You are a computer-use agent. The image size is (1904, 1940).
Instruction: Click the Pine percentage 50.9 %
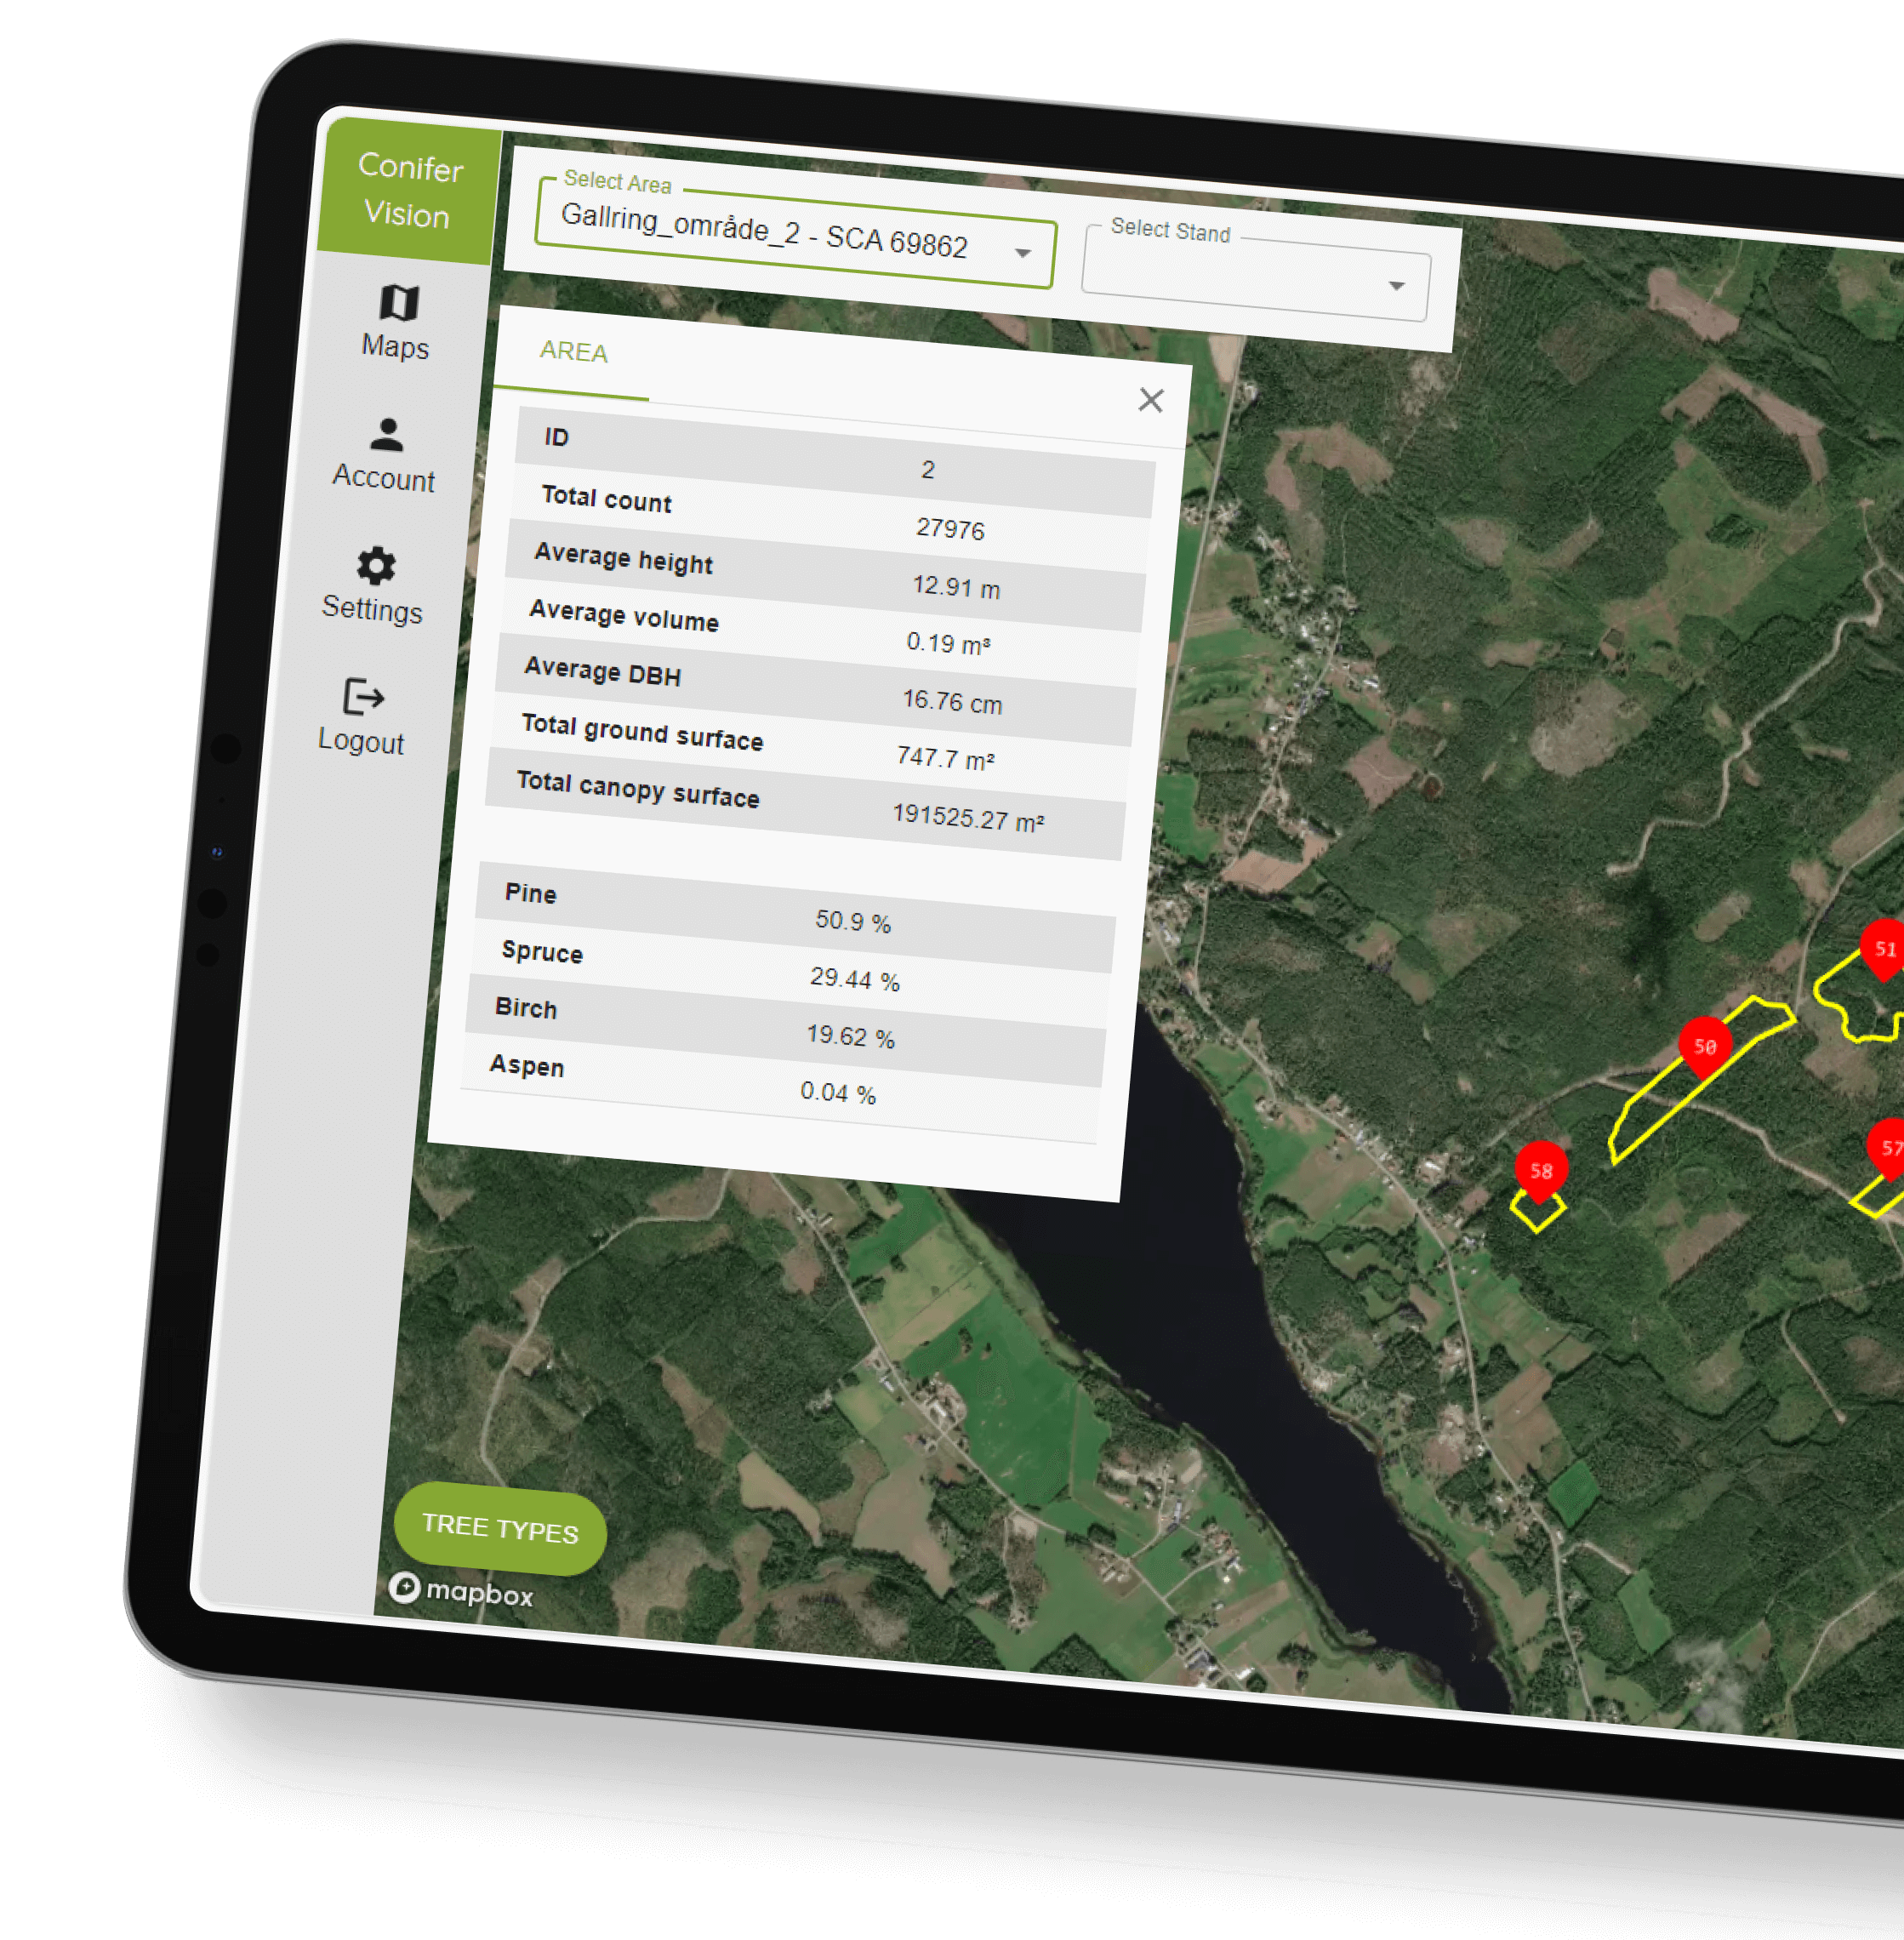coord(852,921)
